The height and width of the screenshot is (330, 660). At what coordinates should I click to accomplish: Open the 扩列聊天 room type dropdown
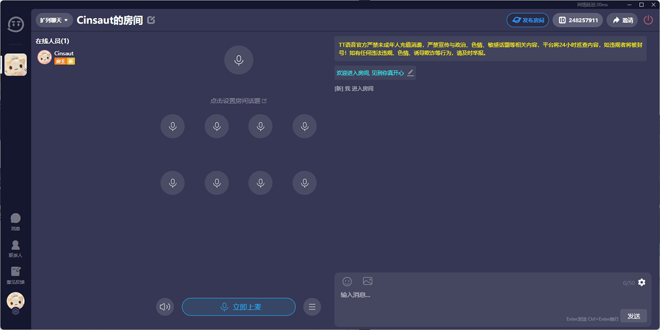coord(53,20)
